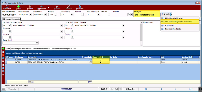Click the Processo code input field
202x92 pixels.
[5, 31]
